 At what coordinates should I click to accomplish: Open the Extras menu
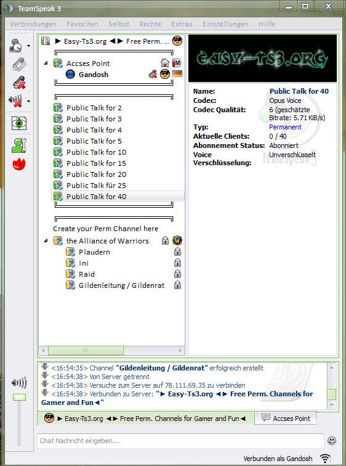tap(182, 24)
